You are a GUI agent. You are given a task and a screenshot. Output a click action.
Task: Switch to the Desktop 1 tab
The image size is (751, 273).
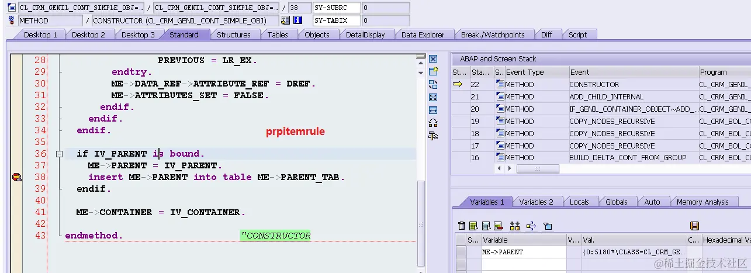click(40, 34)
